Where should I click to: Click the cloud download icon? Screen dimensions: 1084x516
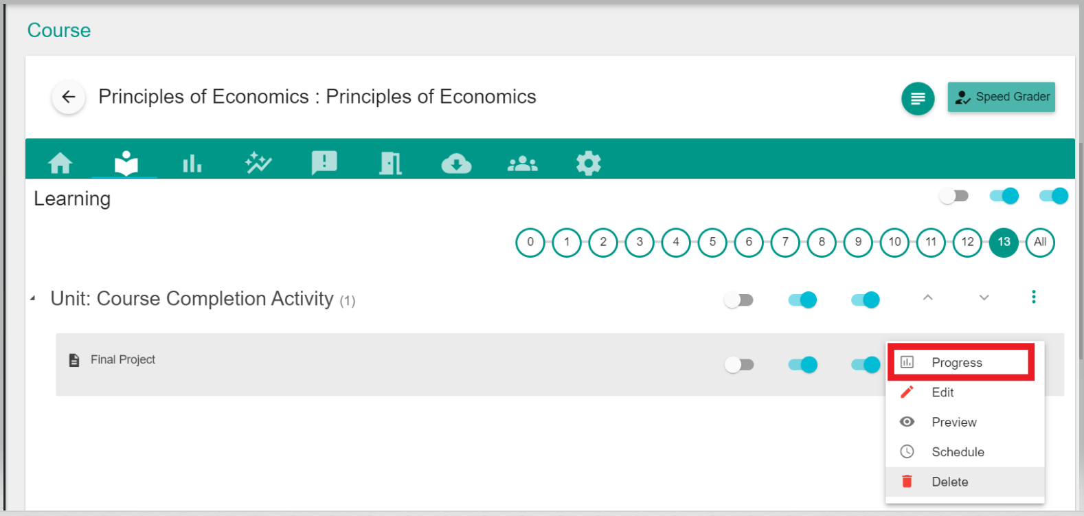[x=456, y=163]
